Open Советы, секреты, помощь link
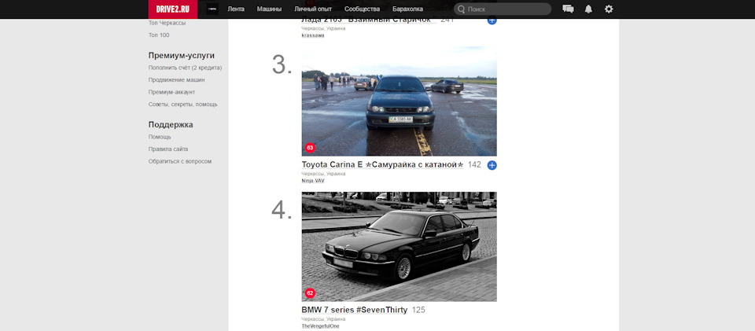This screenshot has width=755, height=331. click(183, 104)
